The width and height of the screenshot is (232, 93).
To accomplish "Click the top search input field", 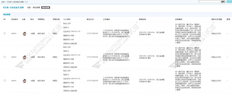I will click(x=209, y=2).
